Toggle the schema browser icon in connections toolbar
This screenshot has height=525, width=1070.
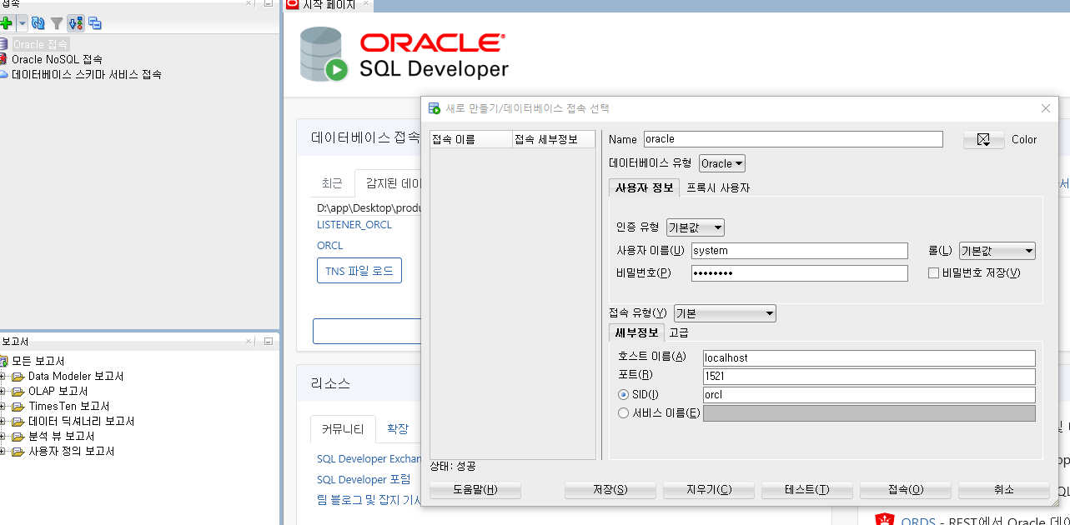(x=75, y=23)
